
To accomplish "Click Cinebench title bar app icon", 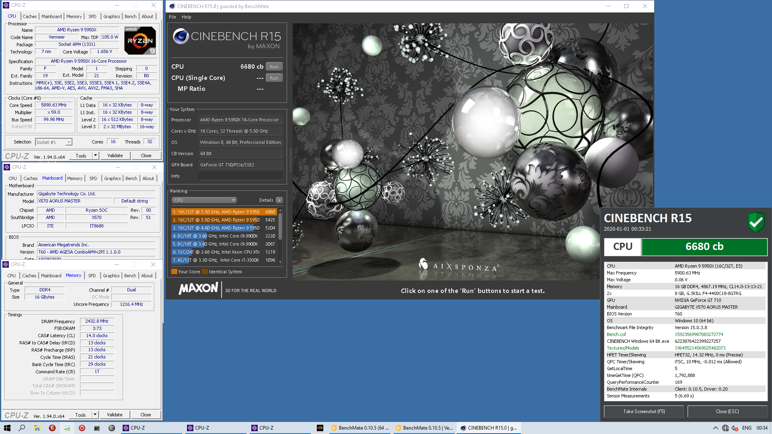I will point(172,6).
